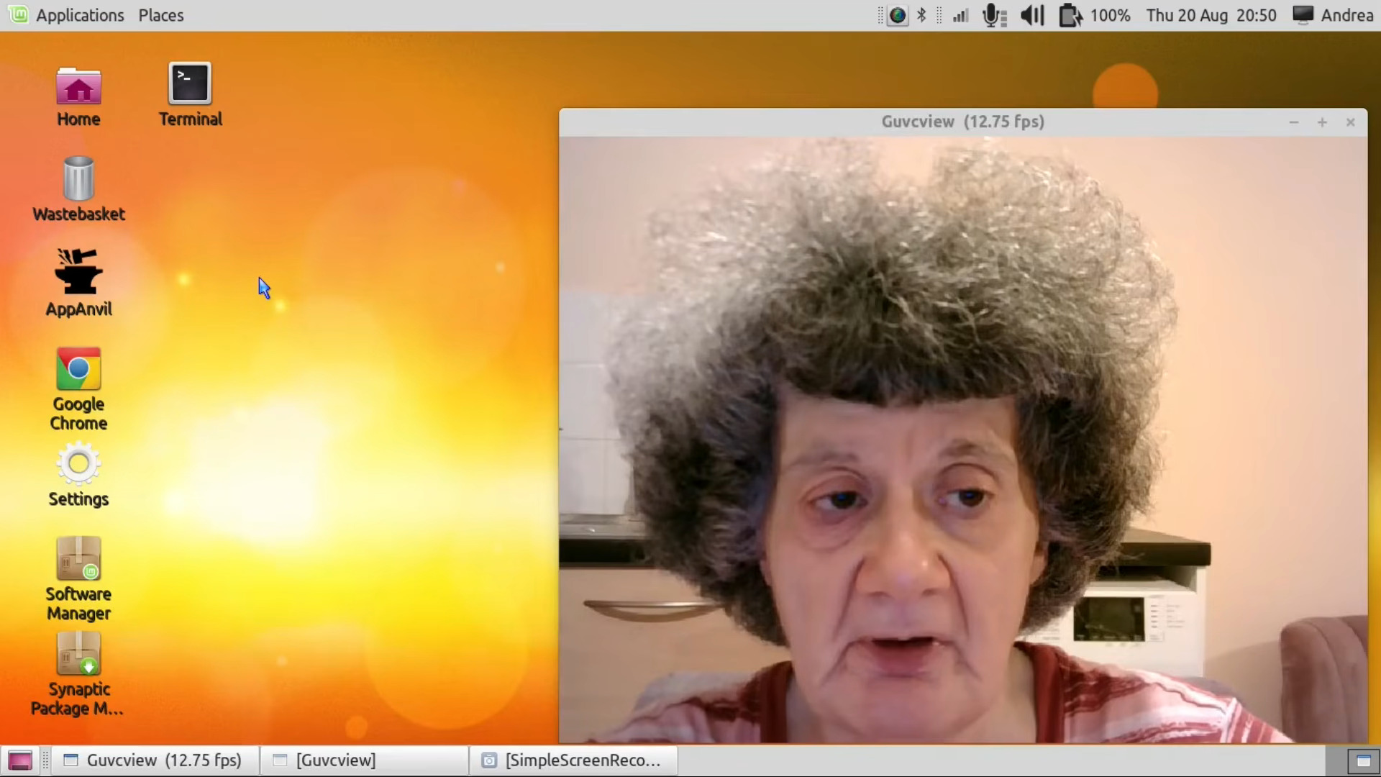Click the 100% battery percentage text
The height and width of the screenshot is (777, 1381).
click(x=1111, y=15)
